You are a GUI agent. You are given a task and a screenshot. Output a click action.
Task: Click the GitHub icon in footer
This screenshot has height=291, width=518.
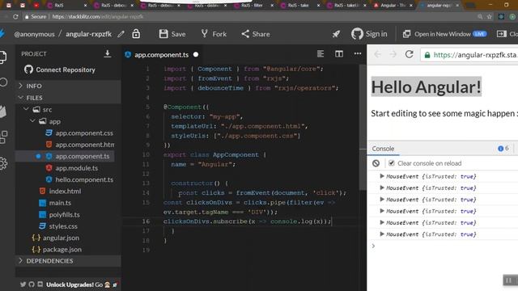pos(32,285)
